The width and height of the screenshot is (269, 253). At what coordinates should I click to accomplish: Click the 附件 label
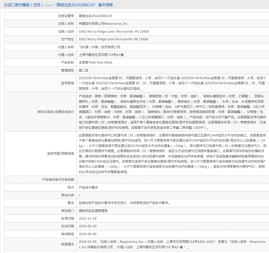point(71,187)
